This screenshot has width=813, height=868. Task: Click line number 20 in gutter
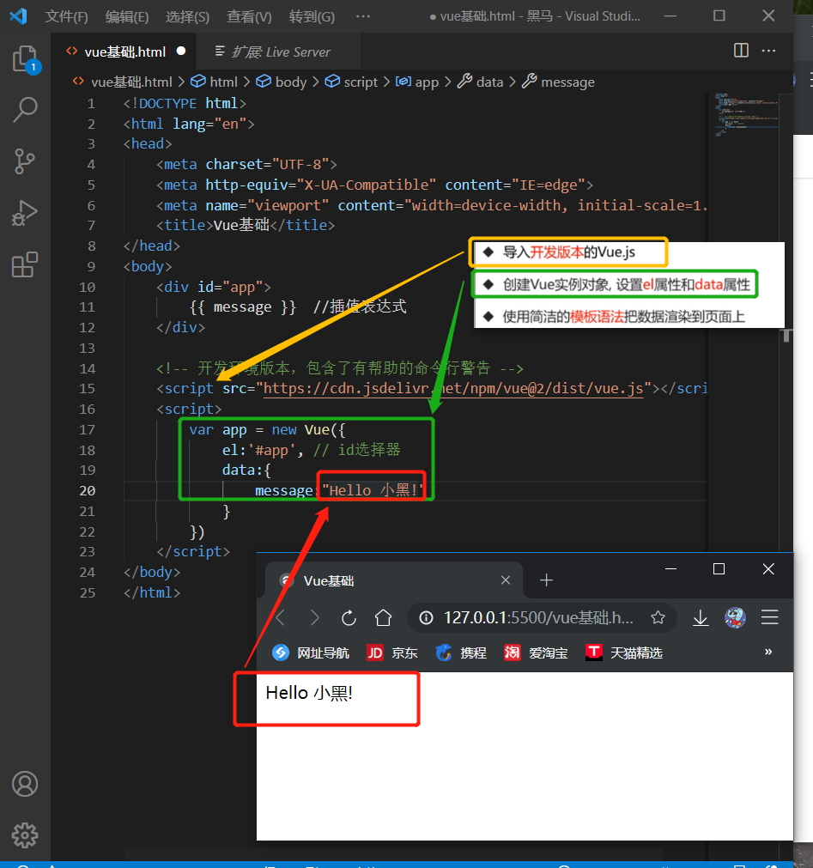(87, 490)
